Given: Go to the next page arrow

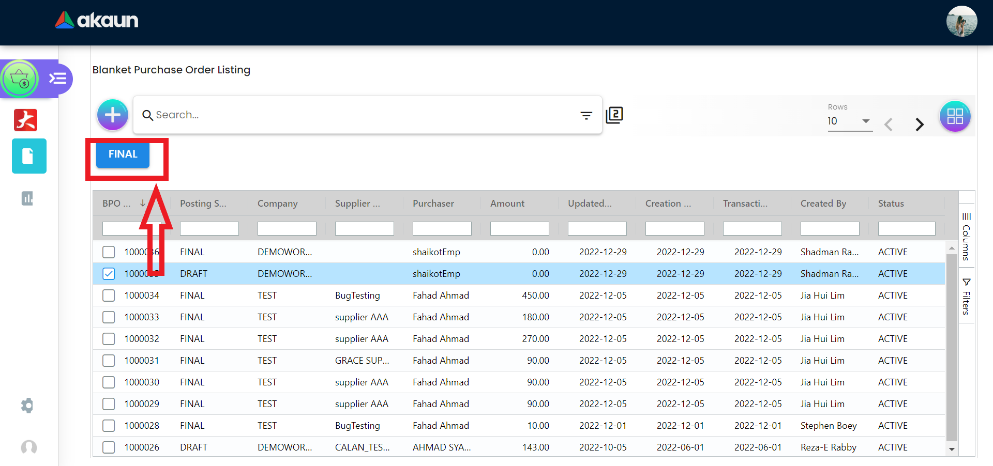Looking at the screenshot, I should click(x=919, y=125).
